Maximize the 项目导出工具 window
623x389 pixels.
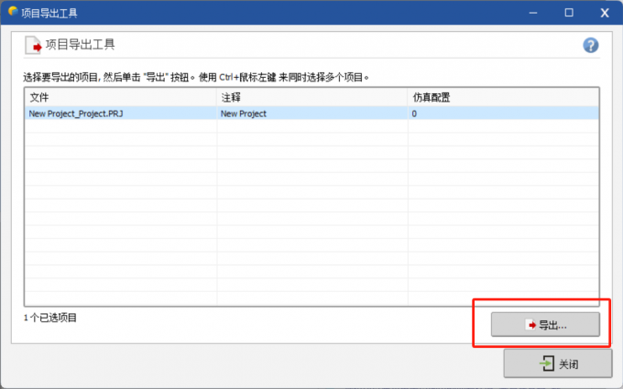569,13
